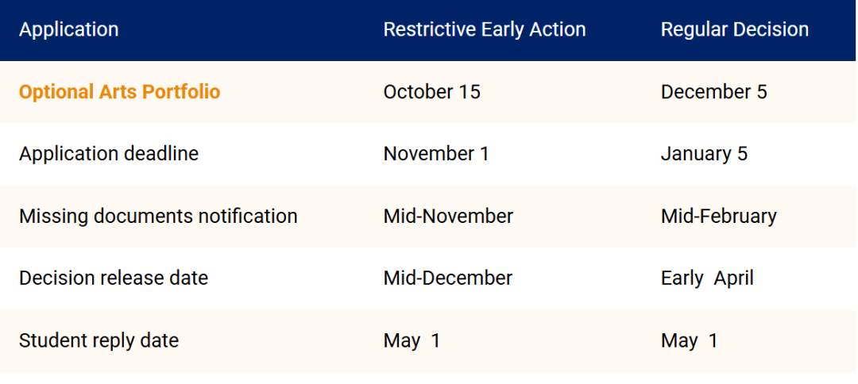Click the December 5 portfolio date
The width and height of the screenshot is (858, 384).
coord(713,92)
